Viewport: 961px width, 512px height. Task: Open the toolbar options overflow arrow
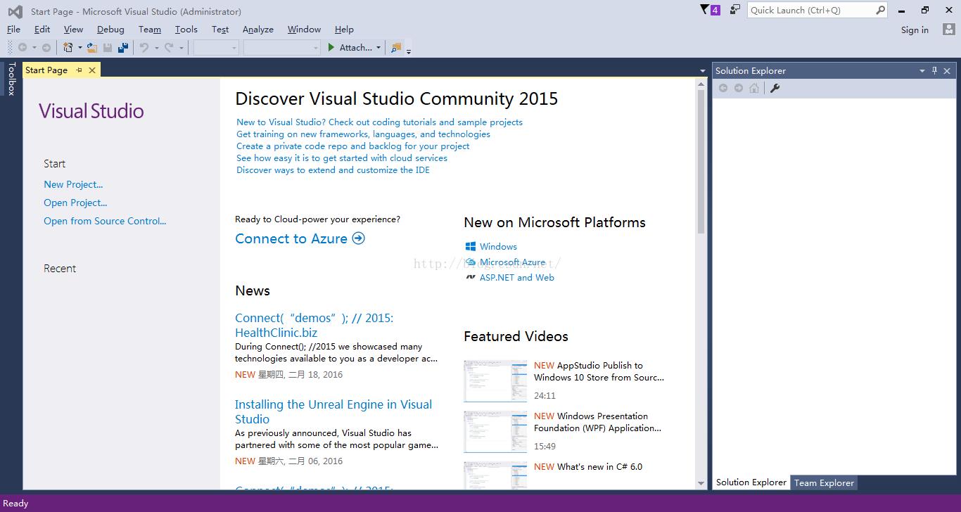click(x=409, y=51)
